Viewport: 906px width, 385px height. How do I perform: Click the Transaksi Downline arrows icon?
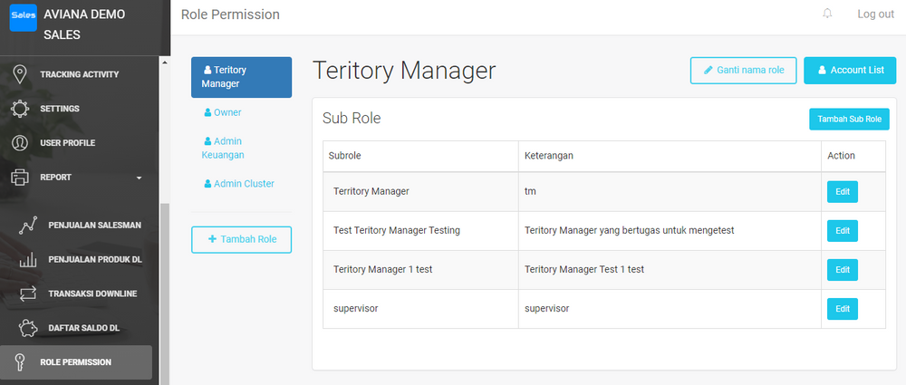click(x=27, y=294)
